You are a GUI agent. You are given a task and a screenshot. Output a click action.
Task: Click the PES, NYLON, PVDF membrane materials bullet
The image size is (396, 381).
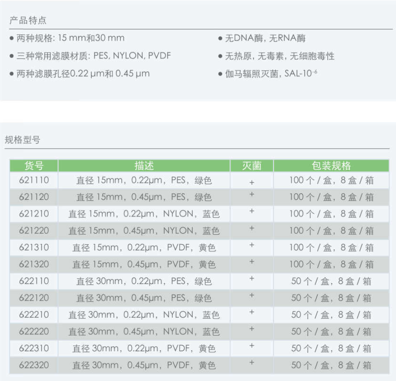pos(94,56)
